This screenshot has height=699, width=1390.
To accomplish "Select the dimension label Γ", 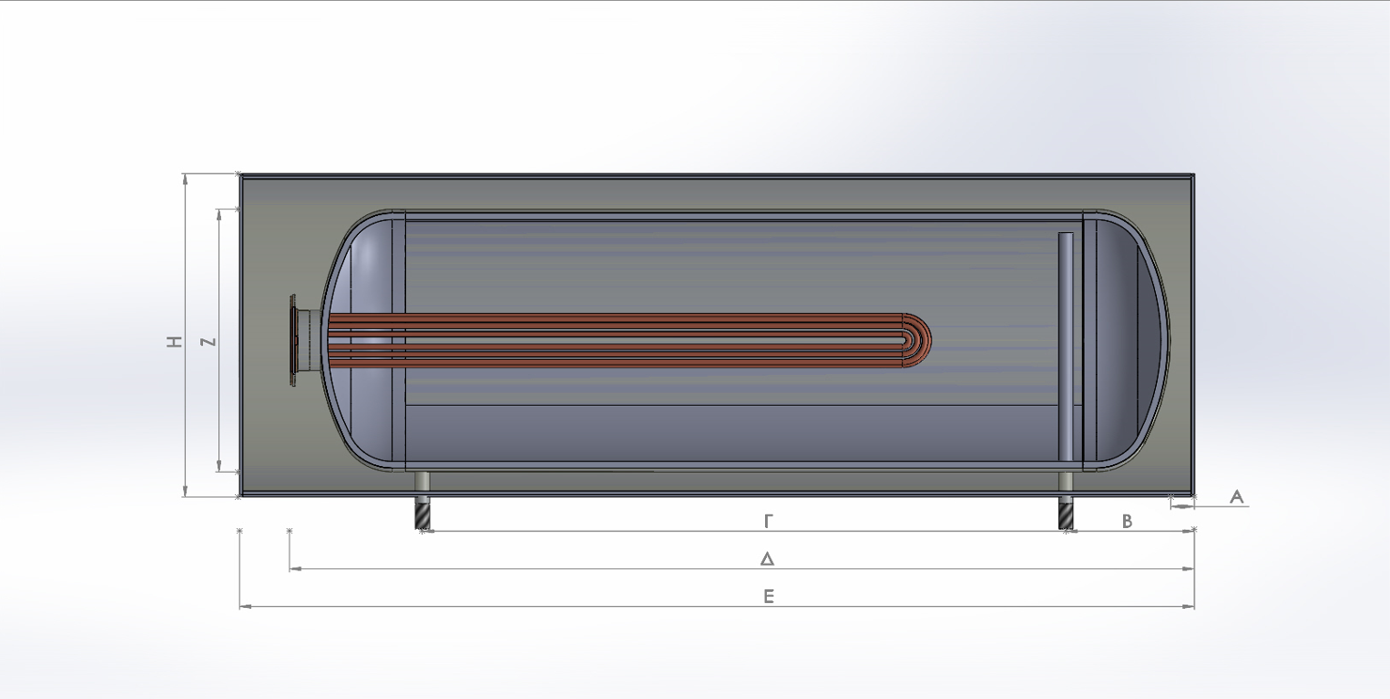I will [x=768, y=520].
